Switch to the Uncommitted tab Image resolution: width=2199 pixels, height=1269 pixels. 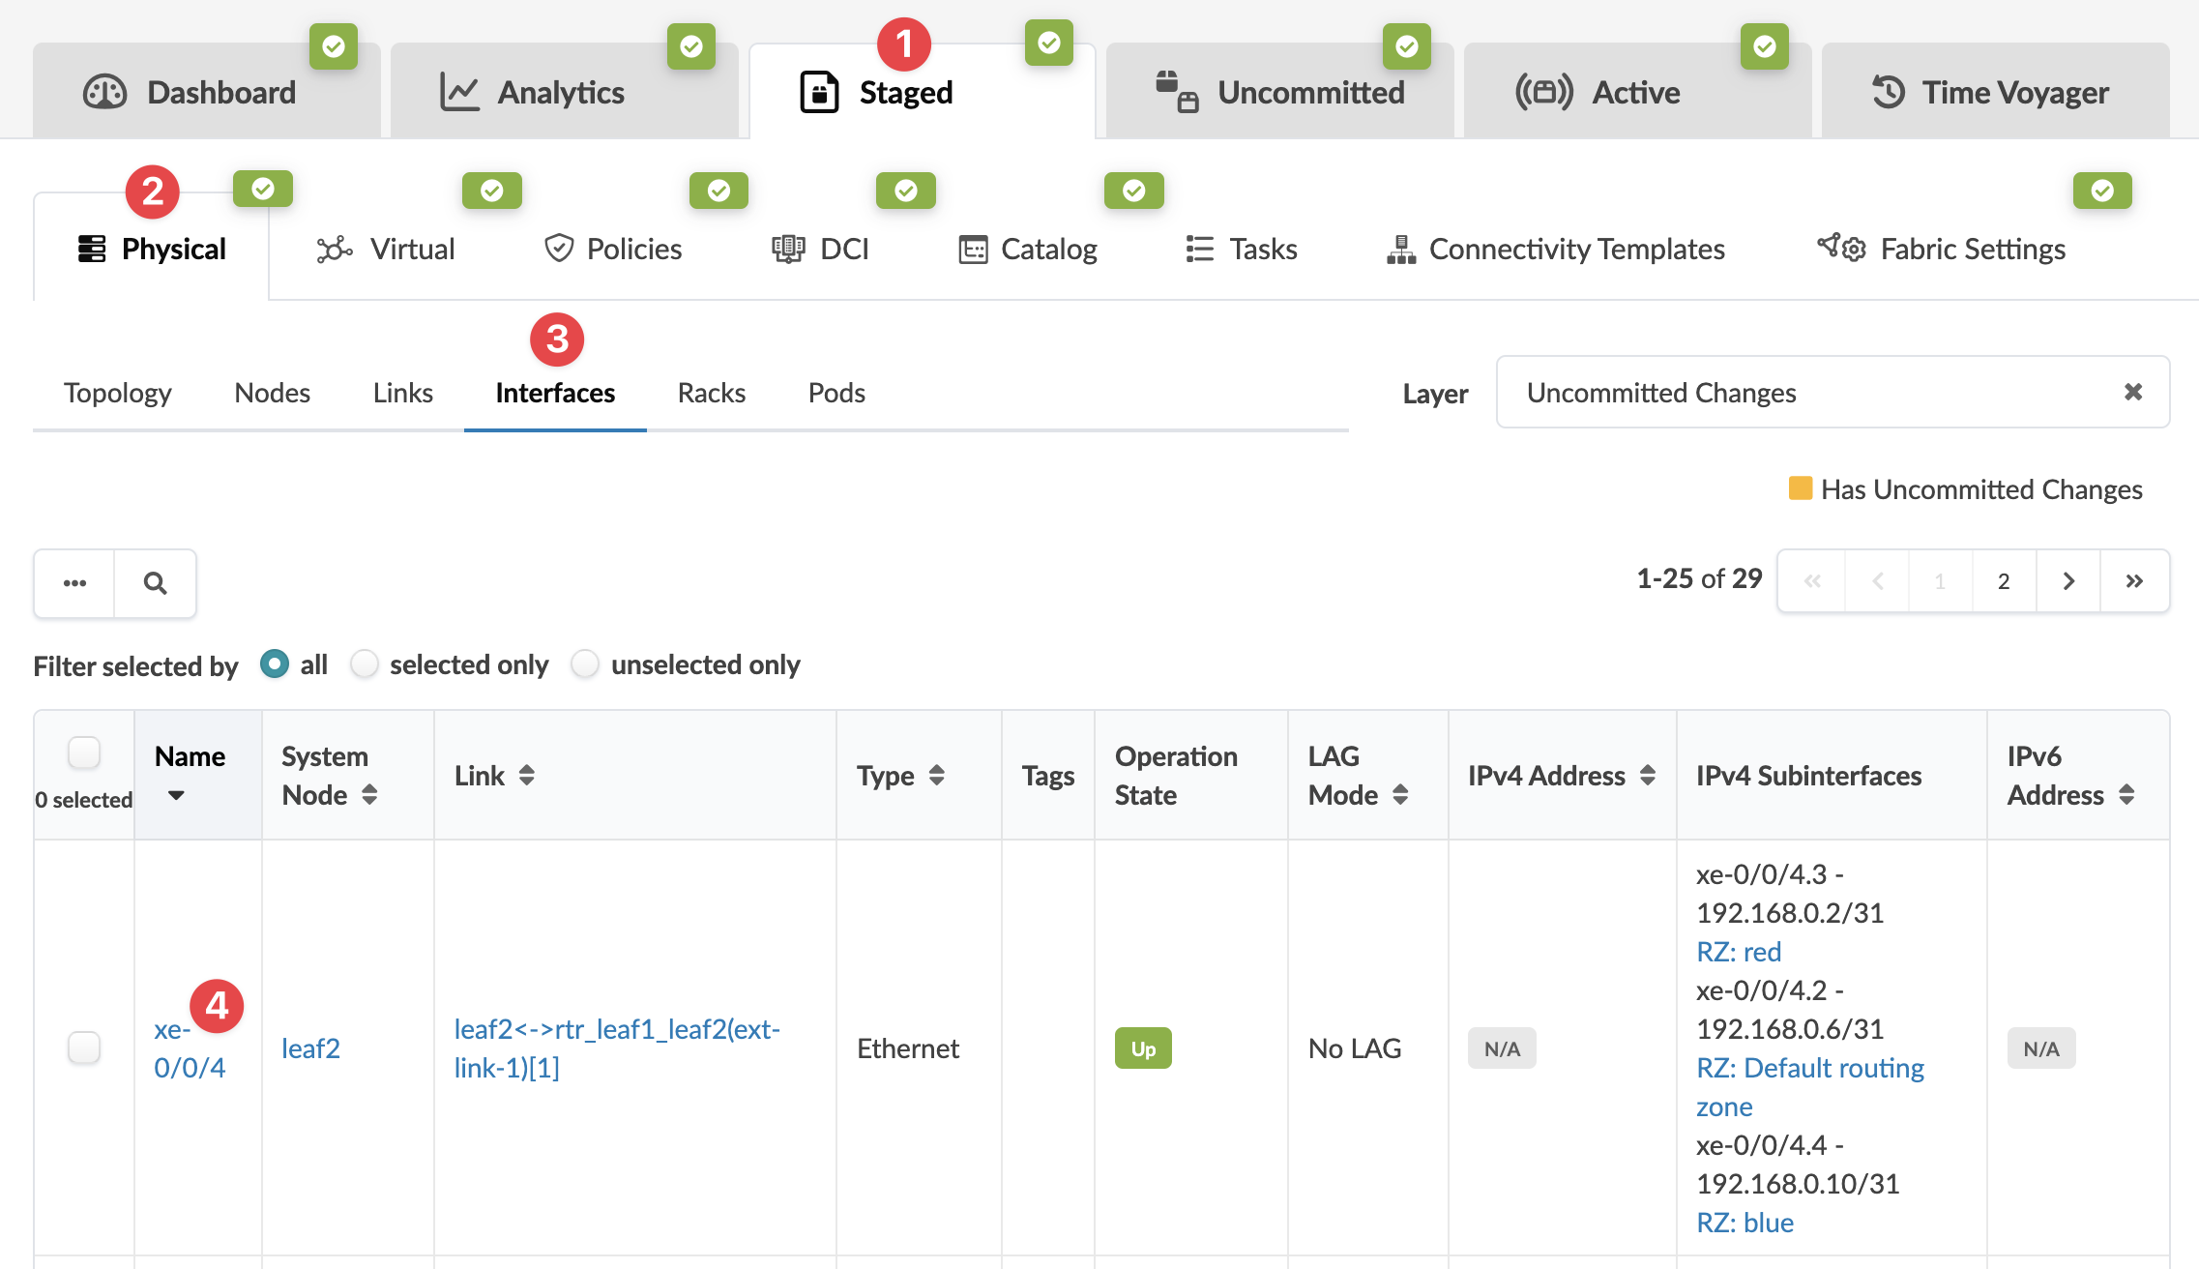coord(1279,92)
